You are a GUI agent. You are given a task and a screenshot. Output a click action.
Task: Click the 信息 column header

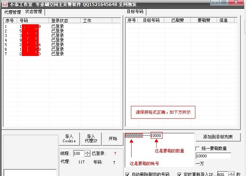point(226,20)
